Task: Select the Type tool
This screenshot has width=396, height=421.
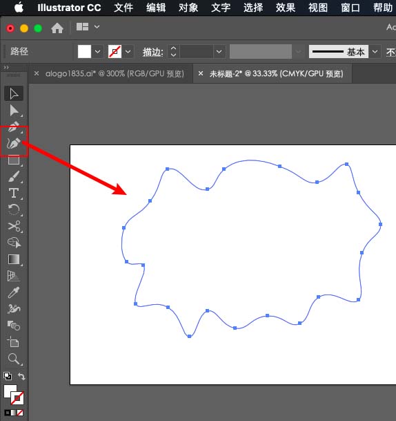Action: (14, 193)
